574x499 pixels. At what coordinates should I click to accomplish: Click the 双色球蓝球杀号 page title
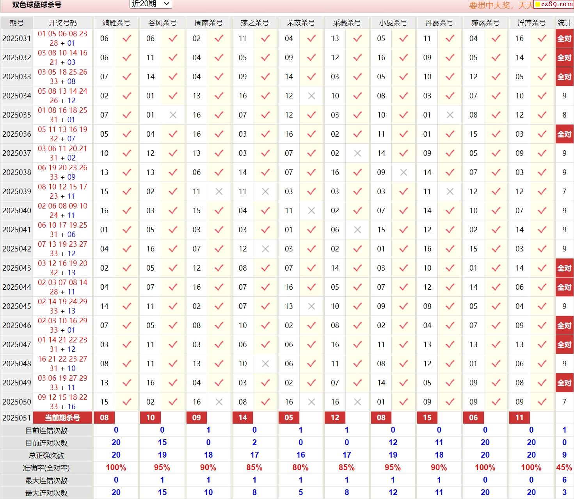[37, 5]
